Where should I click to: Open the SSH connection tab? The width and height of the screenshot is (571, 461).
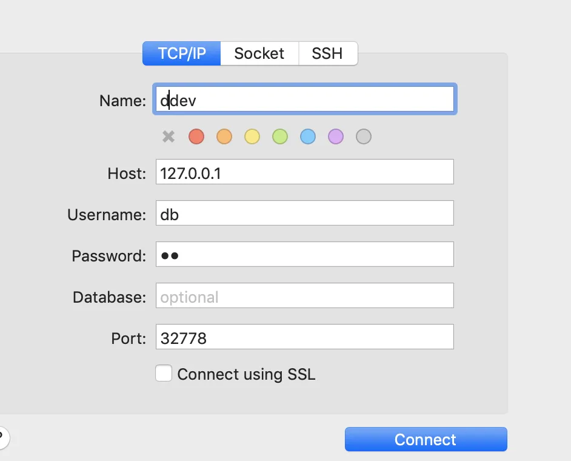pyautogui.click(x=327, y=53)
